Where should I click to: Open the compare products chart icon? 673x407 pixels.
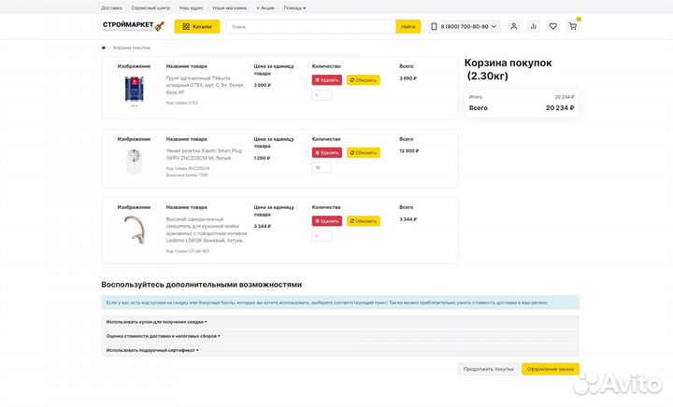(533, 26)
